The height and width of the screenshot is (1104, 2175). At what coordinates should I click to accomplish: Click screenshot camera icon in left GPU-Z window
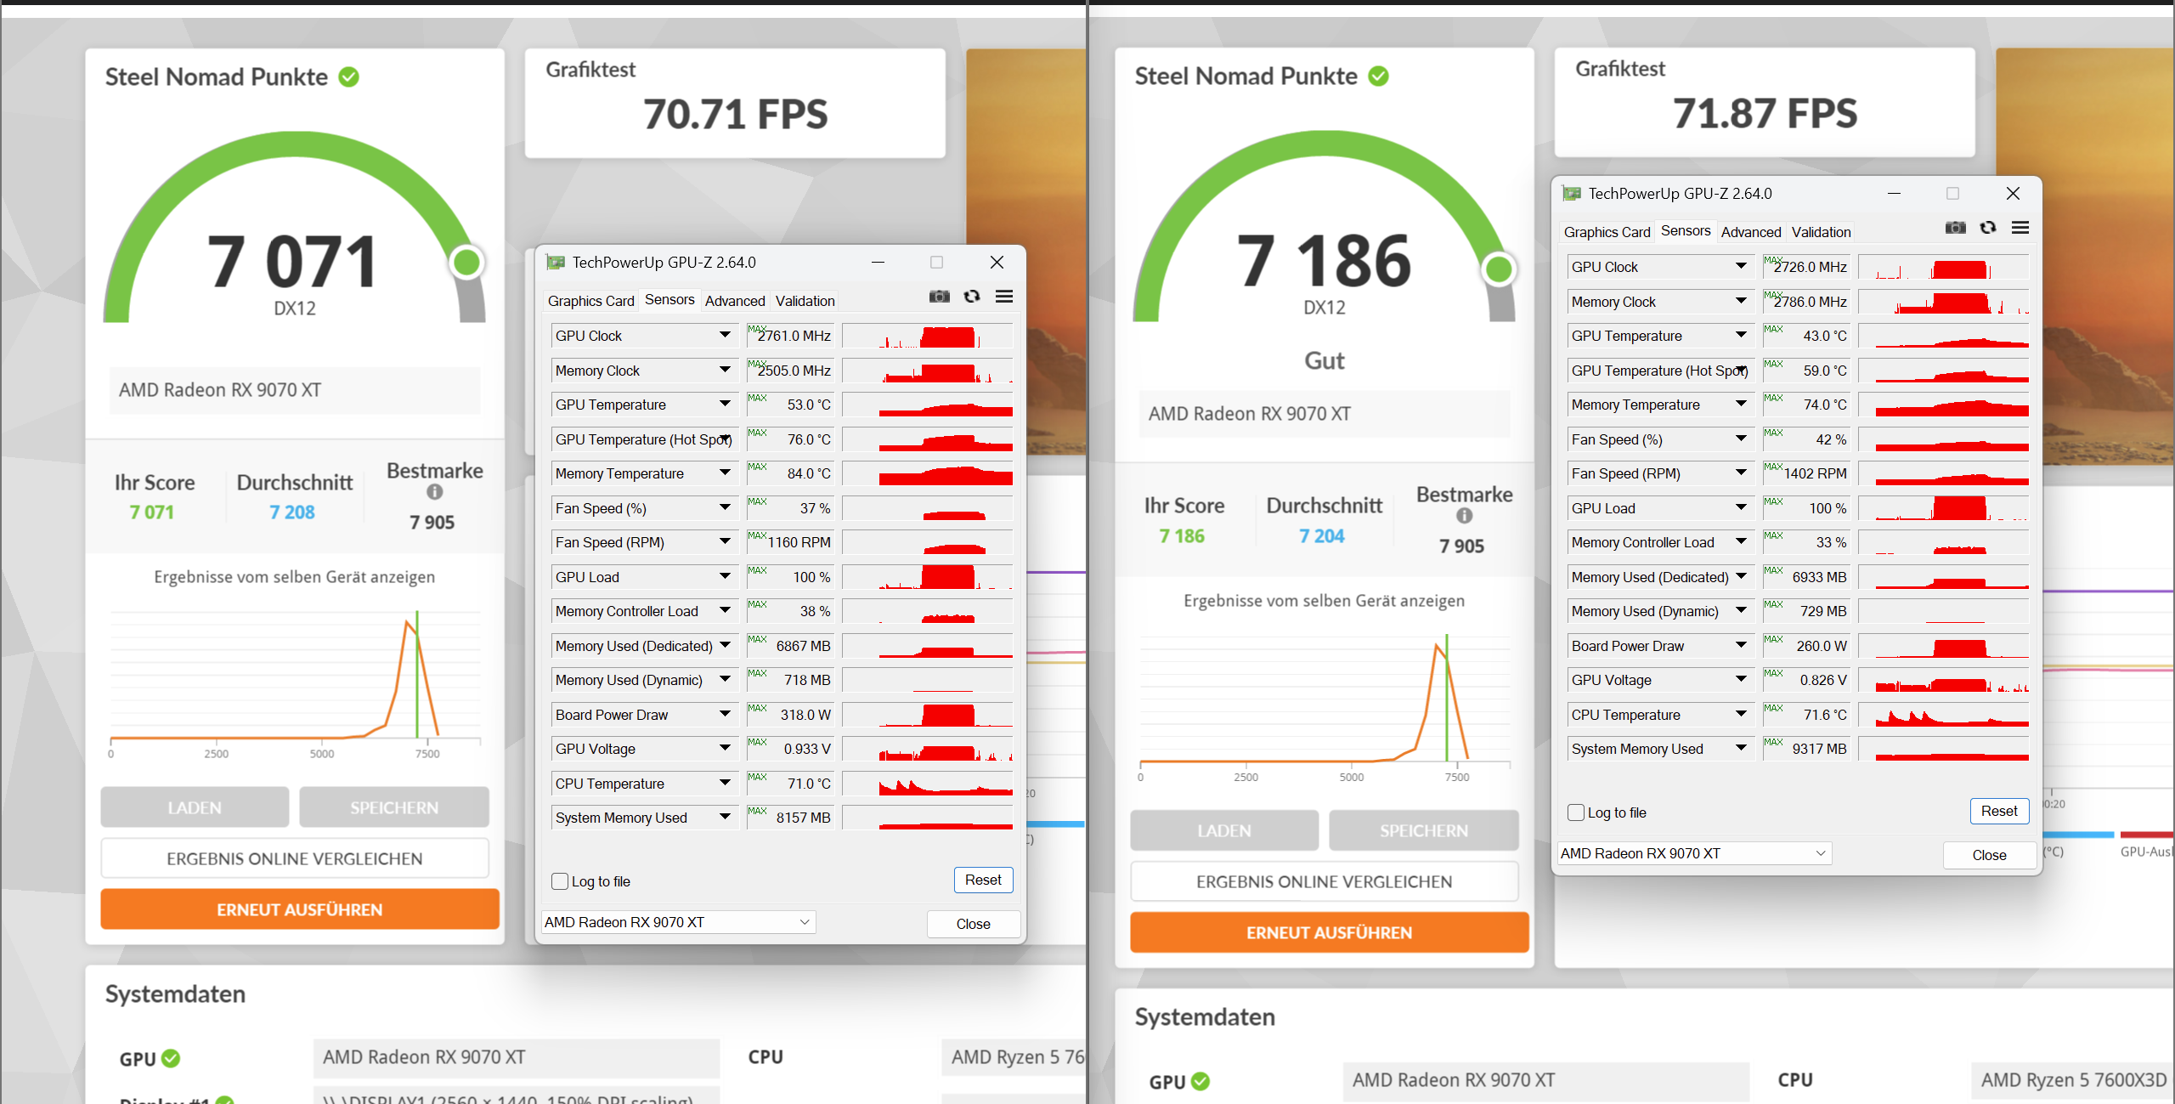(x=939, y=297)
